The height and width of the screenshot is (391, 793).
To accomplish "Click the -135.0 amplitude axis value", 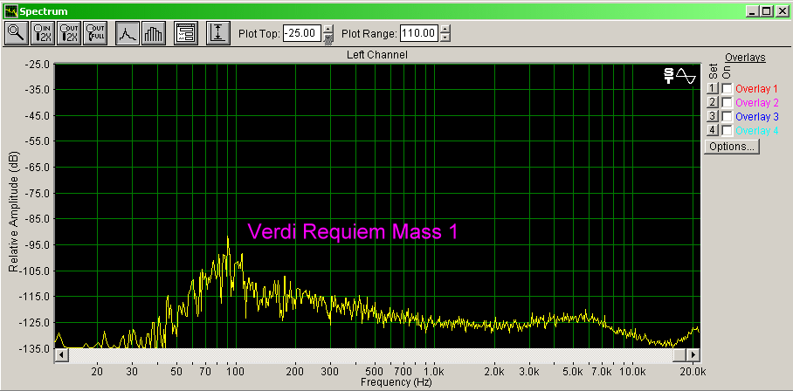I will 37,348.
